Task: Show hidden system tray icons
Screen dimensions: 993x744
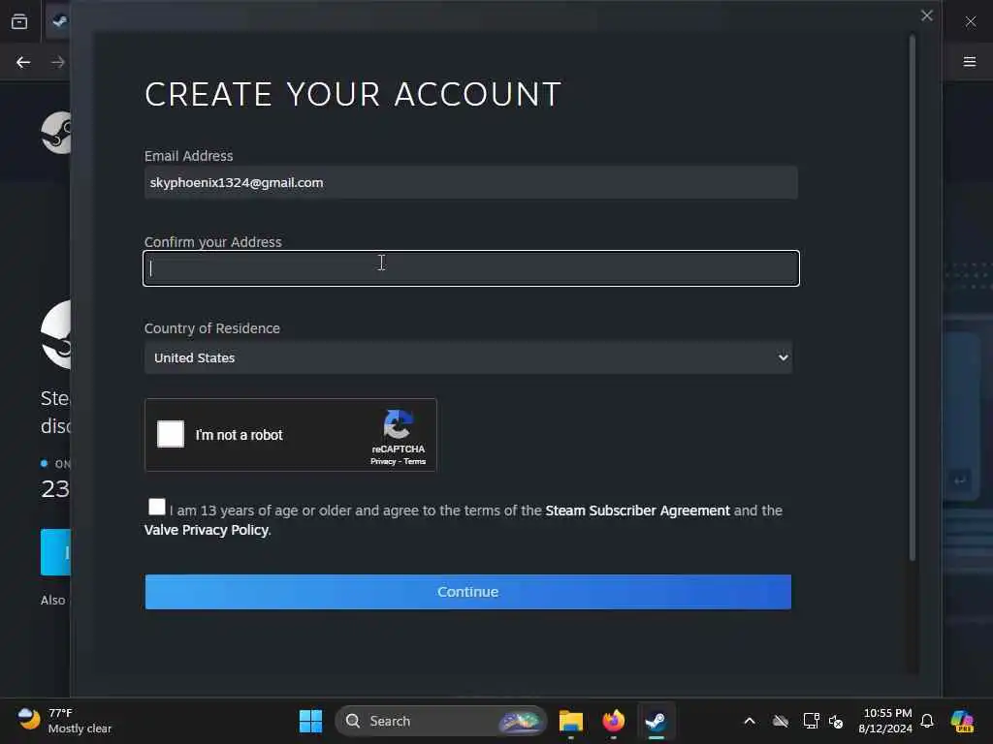Action: coord(750,721)
